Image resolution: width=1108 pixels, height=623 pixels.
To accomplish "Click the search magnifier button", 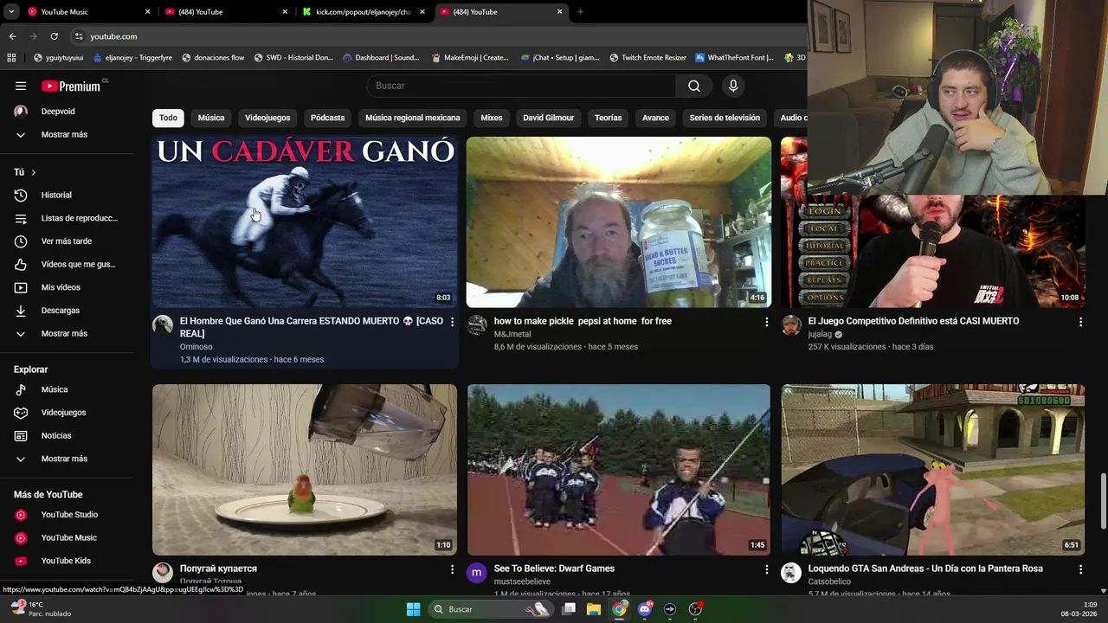I will 694,86.
